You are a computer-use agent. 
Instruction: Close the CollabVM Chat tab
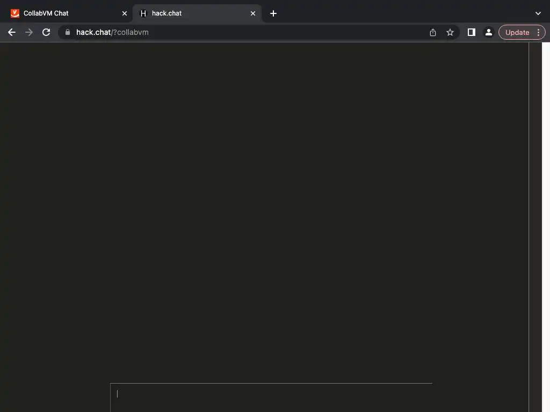pos(124,13)
